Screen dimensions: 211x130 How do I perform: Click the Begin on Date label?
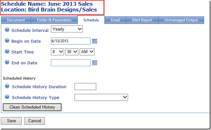[26, 41]
